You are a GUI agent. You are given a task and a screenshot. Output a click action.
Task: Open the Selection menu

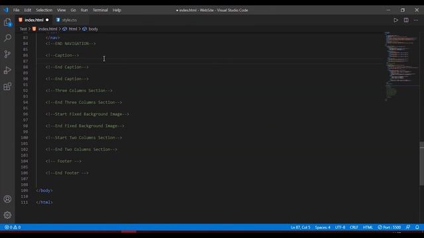(x=44, y=10)
